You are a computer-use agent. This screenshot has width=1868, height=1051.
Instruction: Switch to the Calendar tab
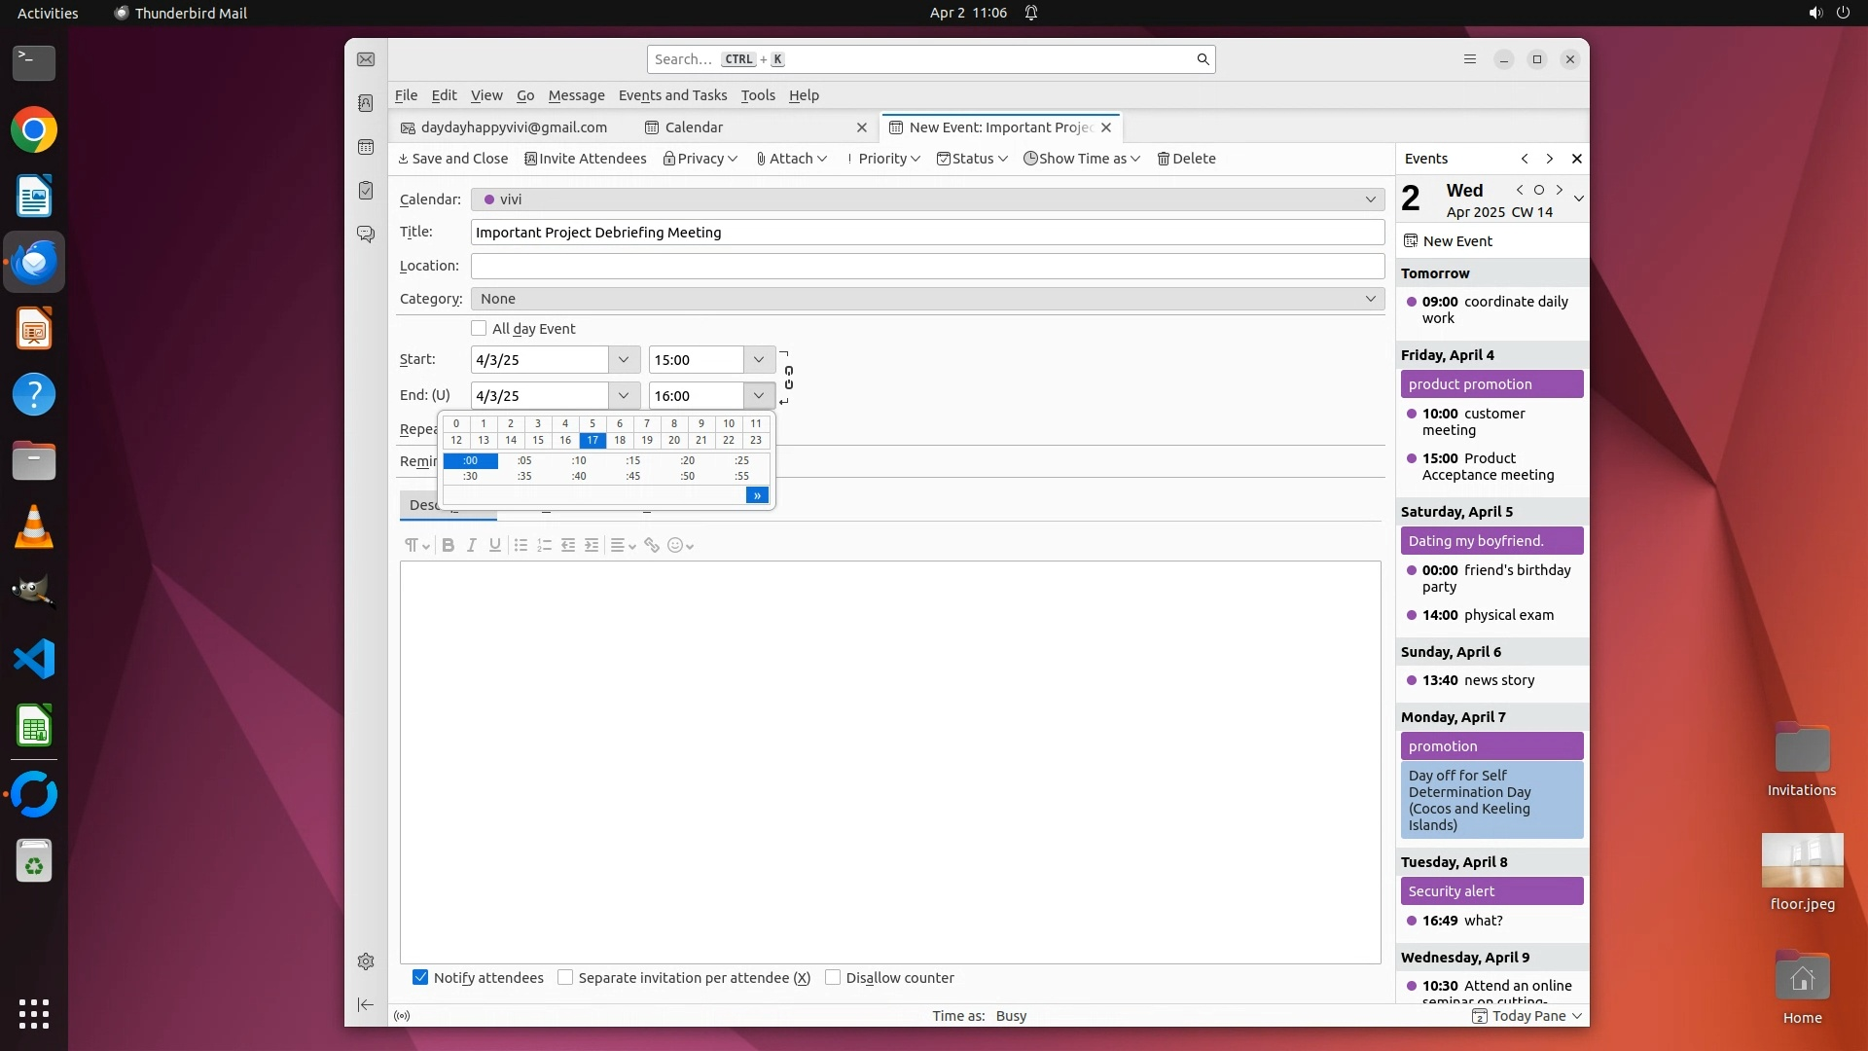(x=694, y=127)
